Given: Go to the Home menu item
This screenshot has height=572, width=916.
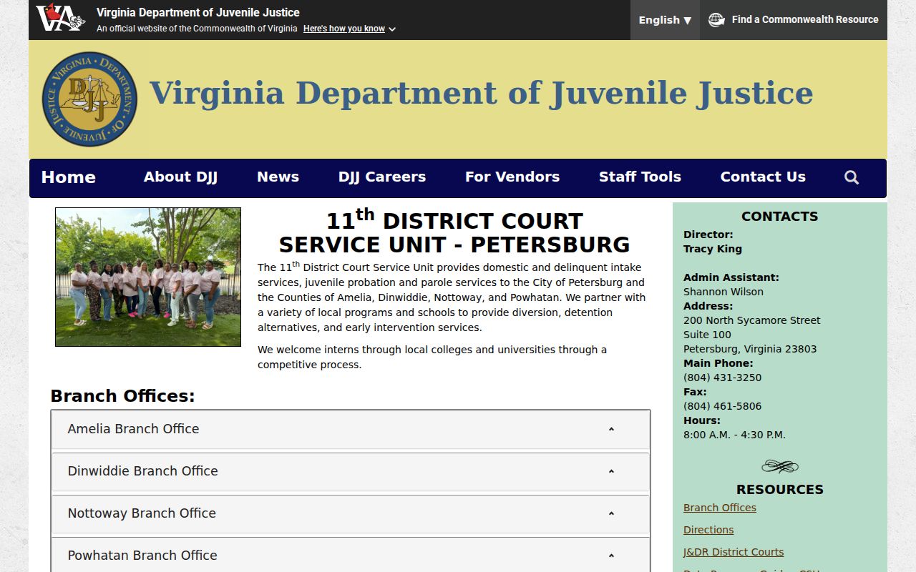Looking at the screenshot, I should coord(69,177).
